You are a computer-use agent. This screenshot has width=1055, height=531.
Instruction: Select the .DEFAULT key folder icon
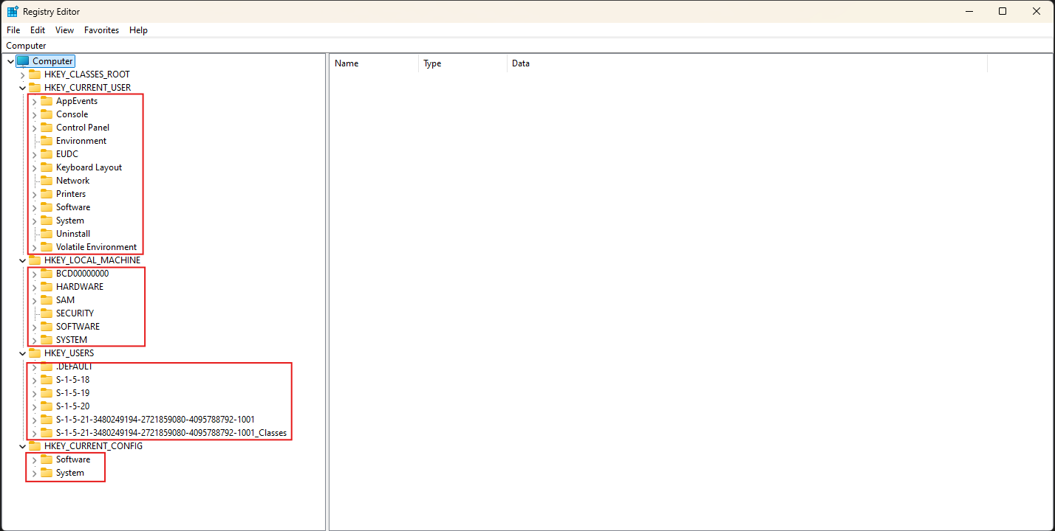pyautogui.click(x=47, y=367)
